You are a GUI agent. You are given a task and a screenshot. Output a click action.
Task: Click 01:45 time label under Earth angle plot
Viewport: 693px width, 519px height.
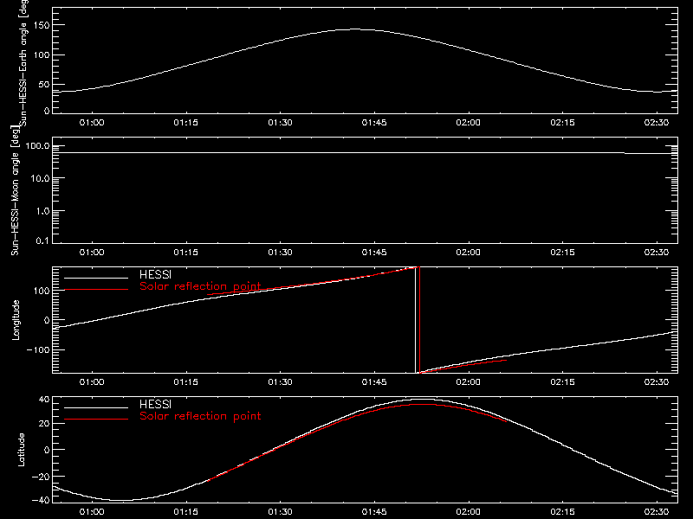[374, 122]
